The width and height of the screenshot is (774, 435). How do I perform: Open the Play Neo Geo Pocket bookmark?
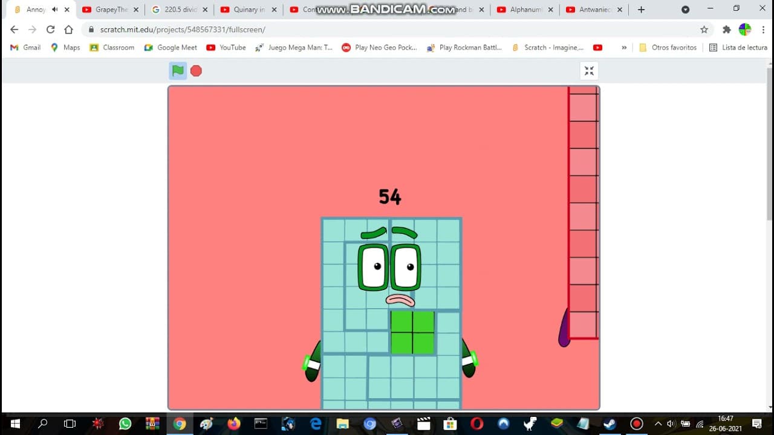pos(380,47)
